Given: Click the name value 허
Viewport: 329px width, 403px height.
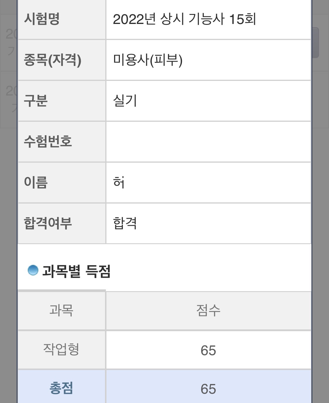Looking at the screenshot, I should 119,182.
